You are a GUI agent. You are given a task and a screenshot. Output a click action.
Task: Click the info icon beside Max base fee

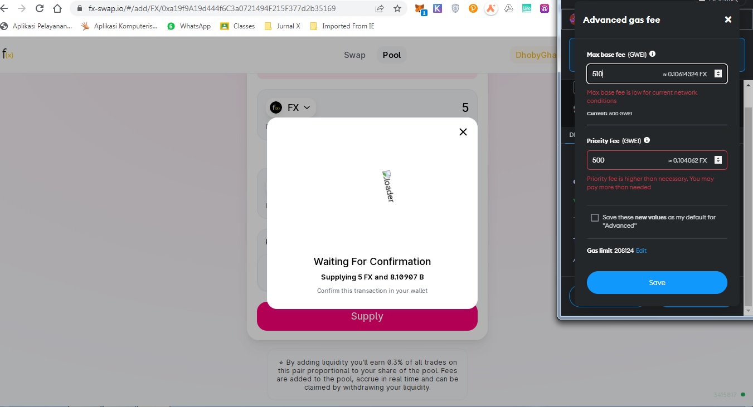tap(653, 55)
